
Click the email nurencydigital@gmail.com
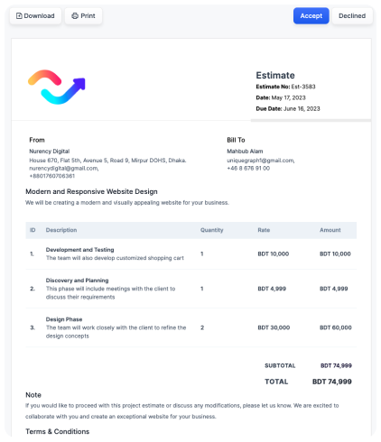(64, 169)
